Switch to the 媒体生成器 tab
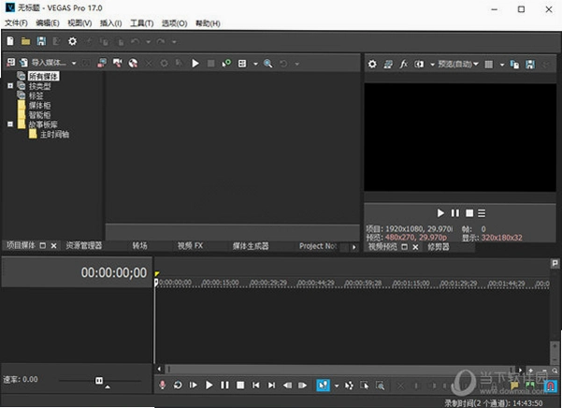562x408 pixels. [251, 246]
